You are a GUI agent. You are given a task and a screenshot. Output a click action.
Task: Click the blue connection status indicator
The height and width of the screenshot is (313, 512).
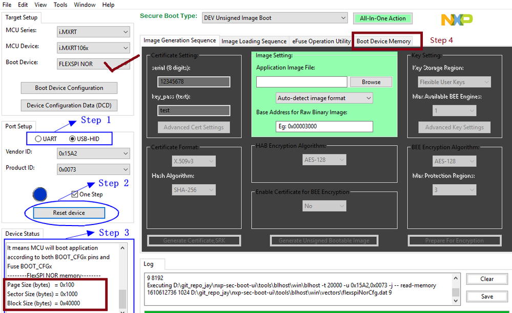pyautogui.click(x=40, y=194)
